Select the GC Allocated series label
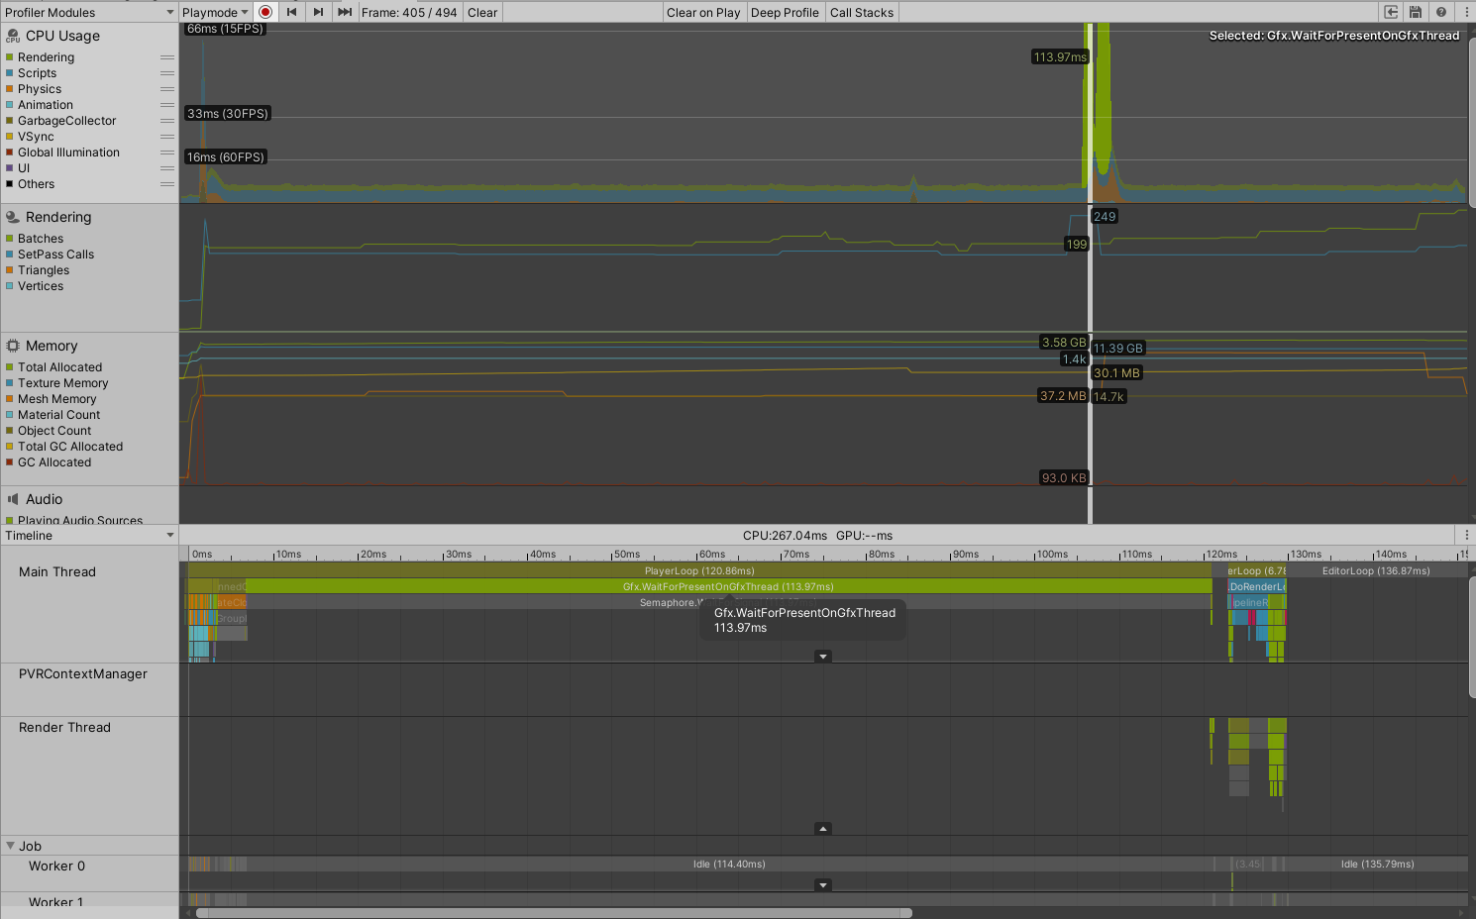This screenshot has width=1476, height=919. coord(54,462)
